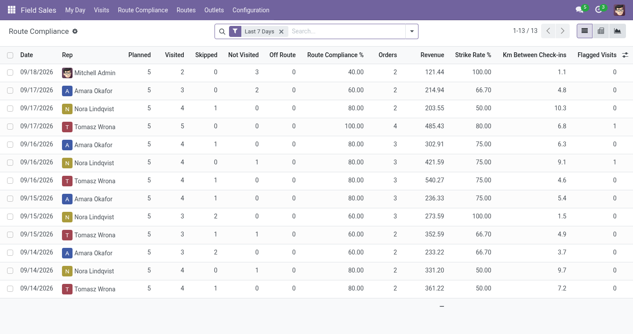633x334 pixels.
Task: Click the Field Sales app title
Action: click(x=38, y=10)
